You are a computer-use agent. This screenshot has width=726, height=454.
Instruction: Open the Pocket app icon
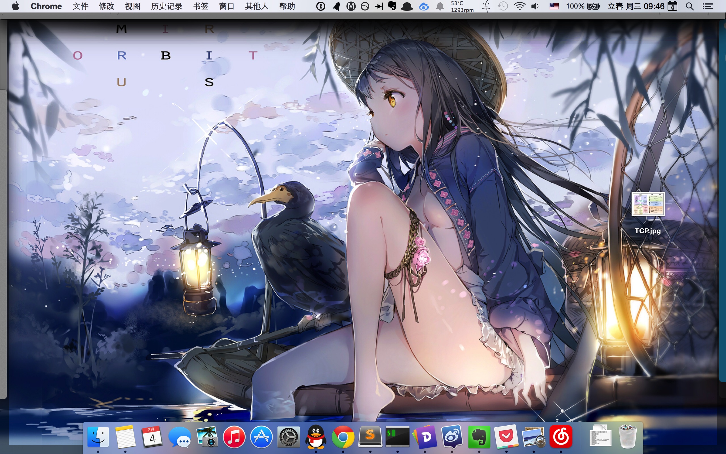click(x=506, y=436)
